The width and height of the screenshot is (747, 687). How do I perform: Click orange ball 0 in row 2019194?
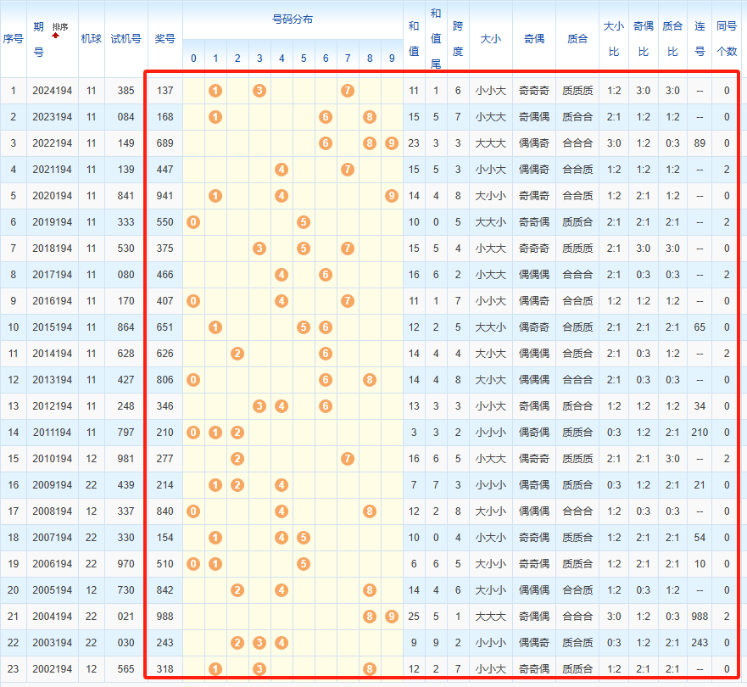point(193,222)
